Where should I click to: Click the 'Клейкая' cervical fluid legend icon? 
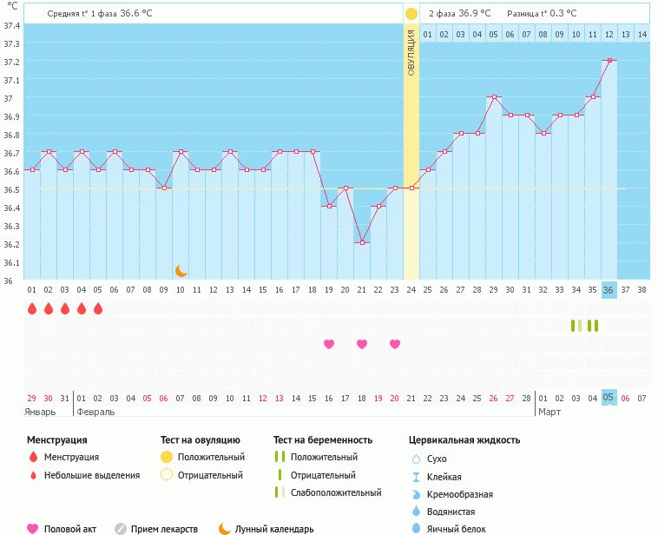coord(416,477)
